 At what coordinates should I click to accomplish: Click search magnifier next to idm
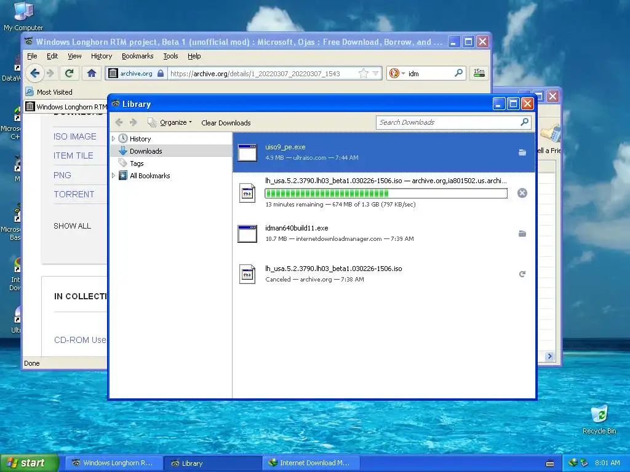[458, 73]
